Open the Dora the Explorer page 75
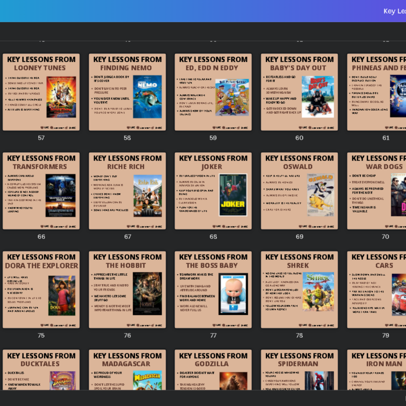This screenshot has height=406, width=406. coord(41,290)
